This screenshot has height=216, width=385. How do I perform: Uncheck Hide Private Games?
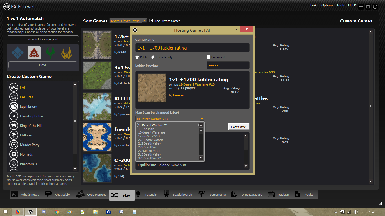[151, 20]
